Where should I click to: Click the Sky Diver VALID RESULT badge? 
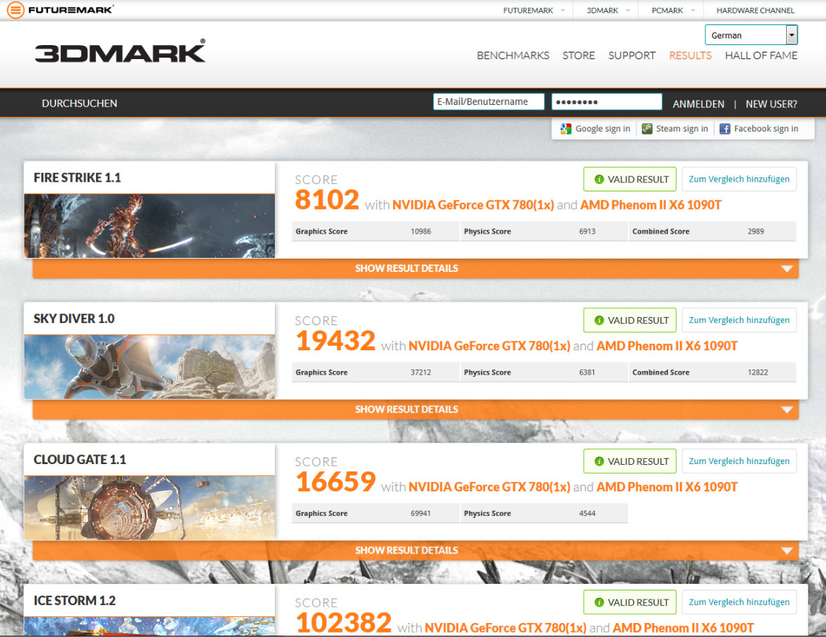(629, 320)
